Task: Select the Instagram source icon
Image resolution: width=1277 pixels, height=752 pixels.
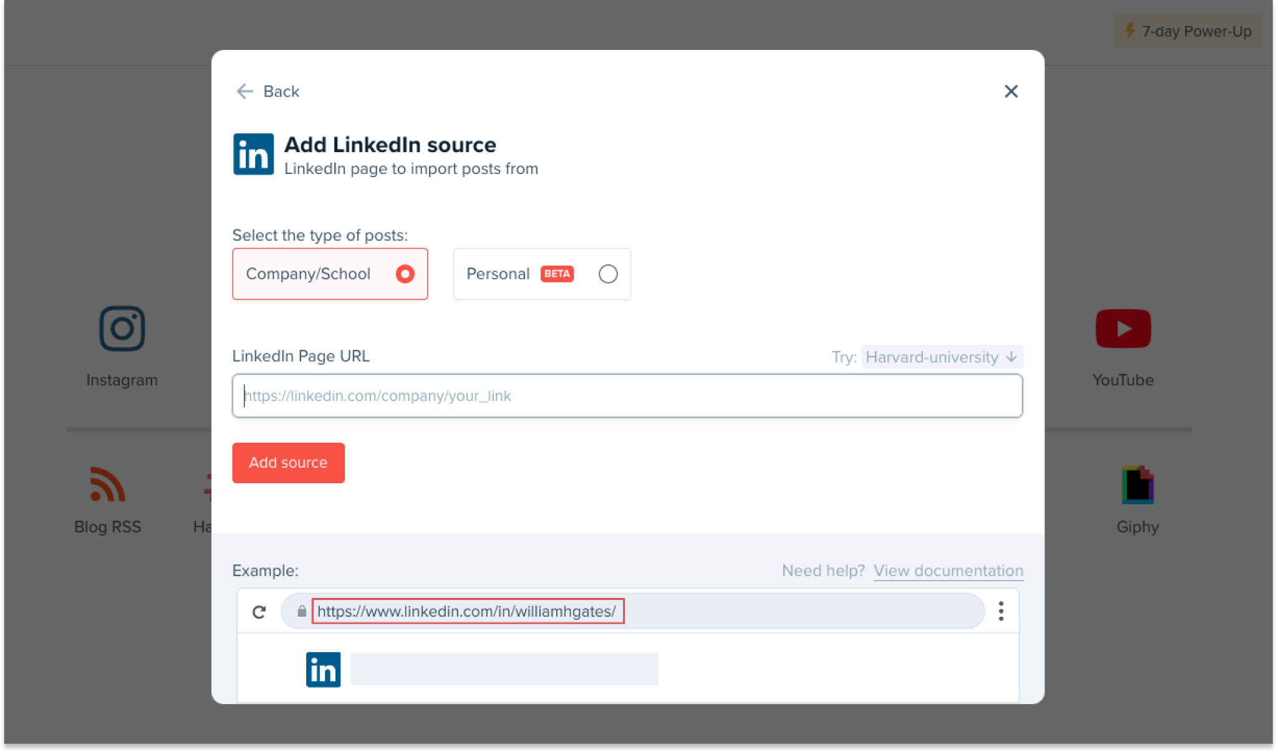Action: pos(122,329)
